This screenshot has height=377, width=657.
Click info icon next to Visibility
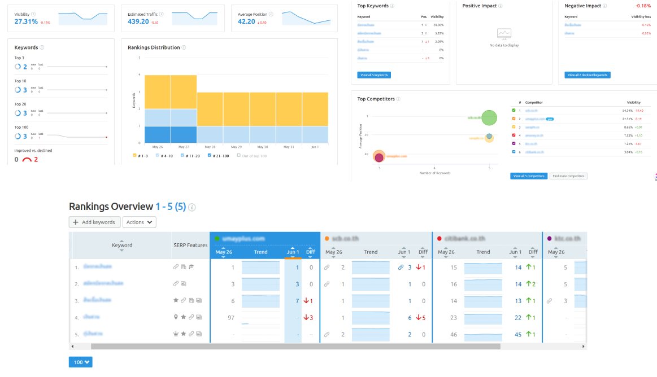pos(33,14)
